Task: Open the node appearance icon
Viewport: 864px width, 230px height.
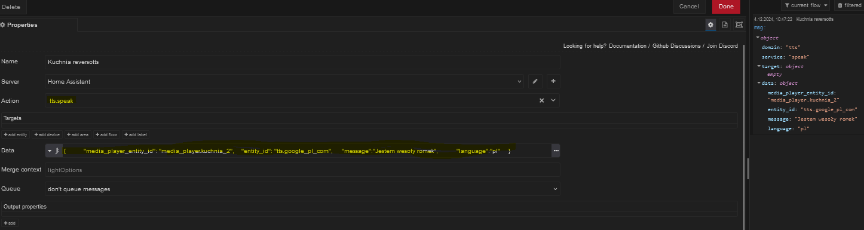Action: pos(739,24)
